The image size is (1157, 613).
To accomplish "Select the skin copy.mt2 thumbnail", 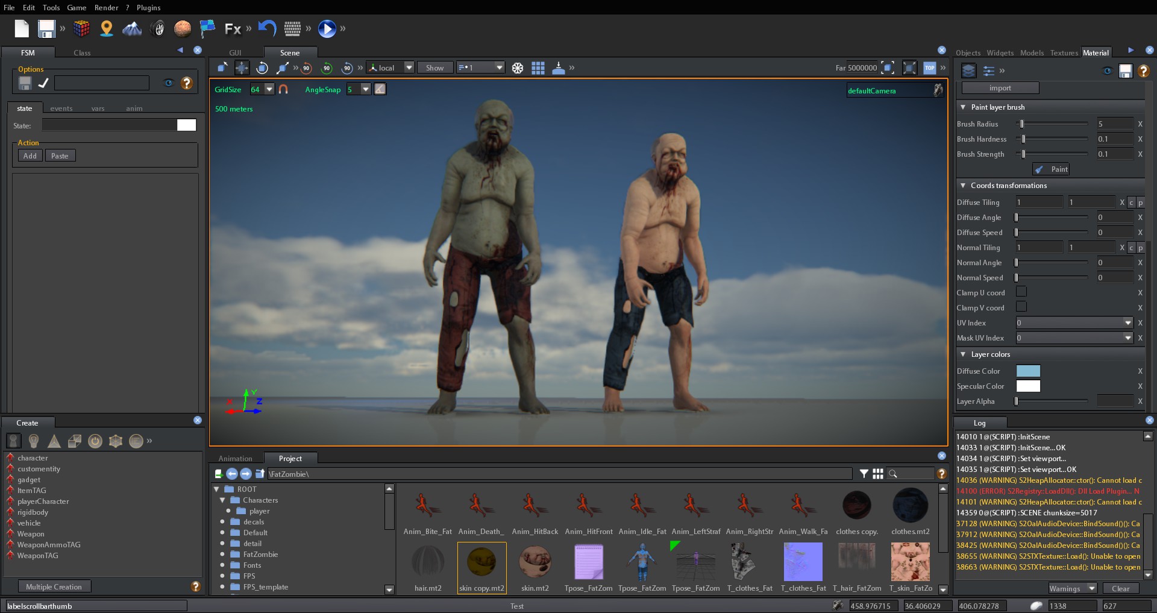I will pyautogui.click(x=481, y=561).
